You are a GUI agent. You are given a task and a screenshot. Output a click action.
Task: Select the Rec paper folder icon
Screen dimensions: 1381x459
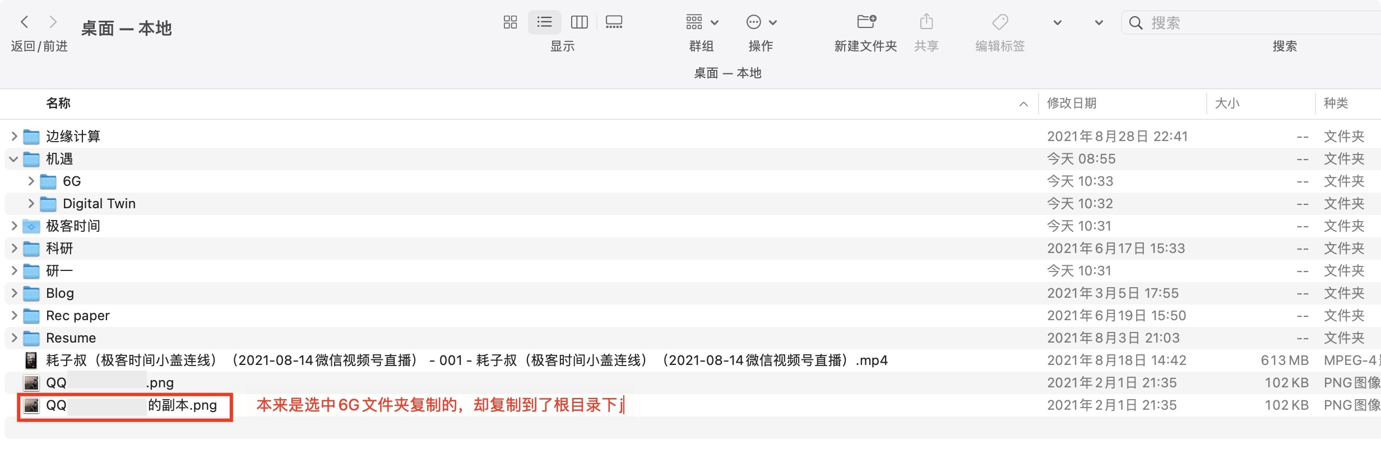click(x=31, y=316)
